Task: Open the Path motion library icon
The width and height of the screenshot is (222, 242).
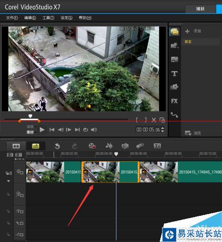Action: click(x=174, y=115)
